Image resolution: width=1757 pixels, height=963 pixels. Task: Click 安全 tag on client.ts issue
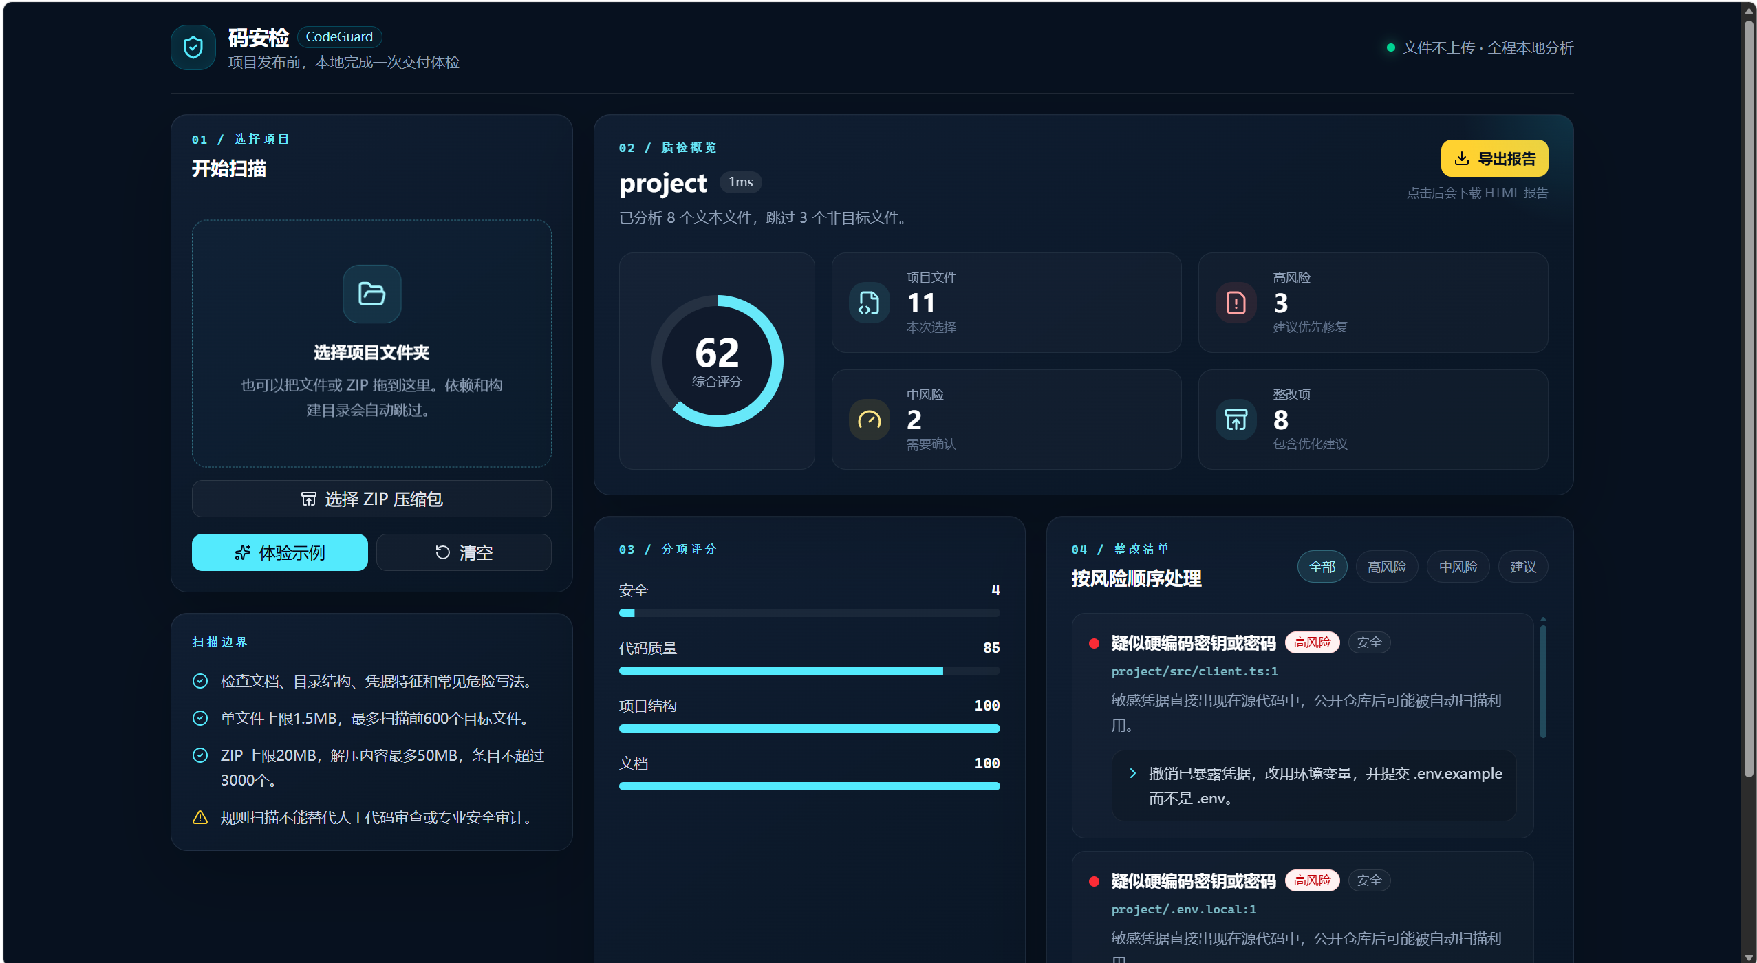[1369, 642]
